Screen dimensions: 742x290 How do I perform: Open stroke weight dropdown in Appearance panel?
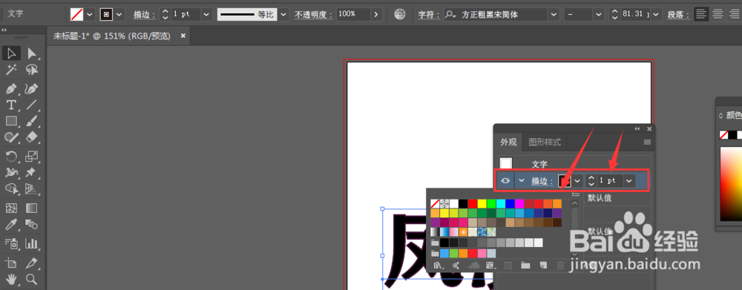[x=629, y=181]
